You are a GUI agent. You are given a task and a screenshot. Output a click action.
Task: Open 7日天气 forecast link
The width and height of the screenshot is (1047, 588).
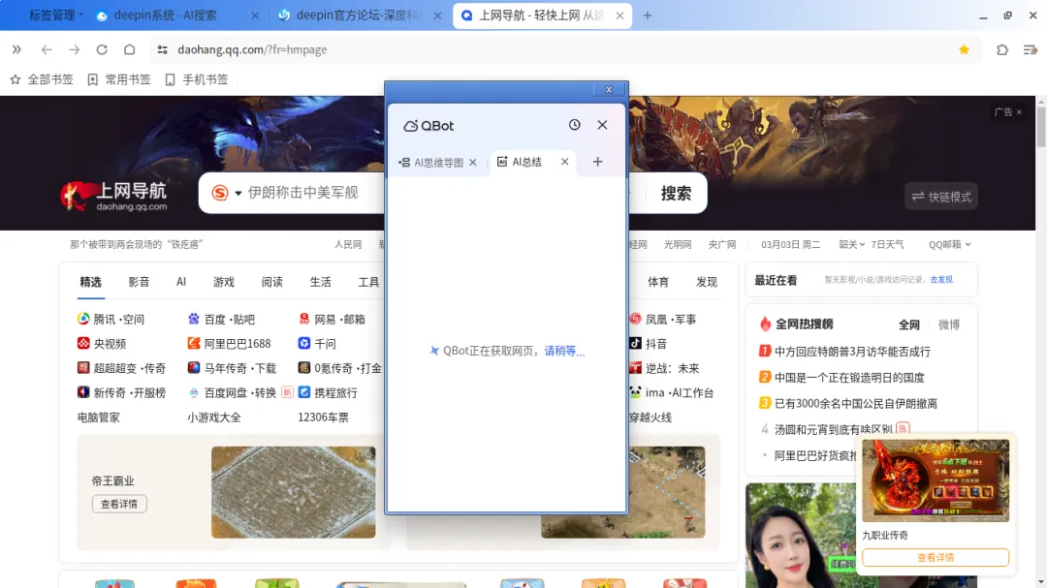[887, 244]
